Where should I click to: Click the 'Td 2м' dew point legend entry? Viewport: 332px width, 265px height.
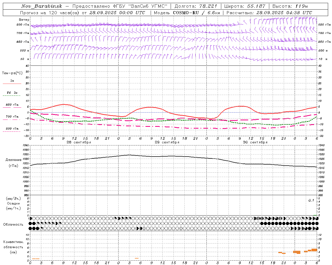click(12, 93)
